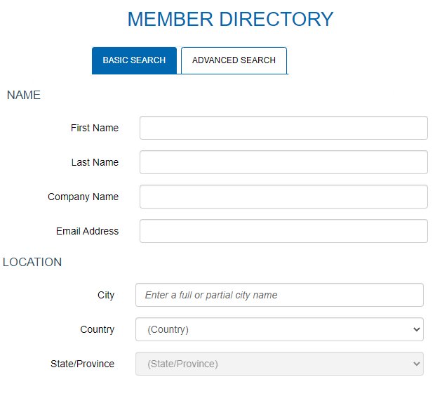Switch to the Basic Search tab
The width and height of the screenshot is (442, 396).
[134, 60]
